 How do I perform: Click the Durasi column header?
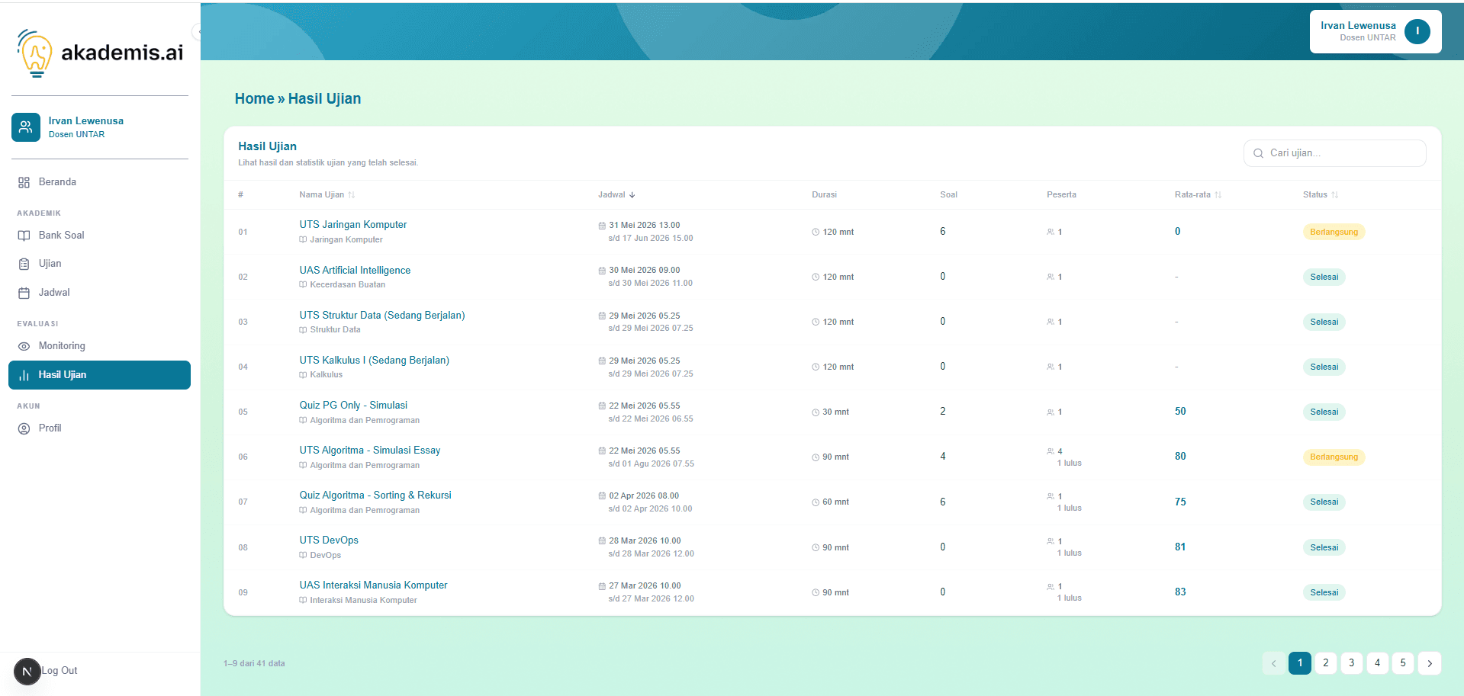tap(824, 195)
